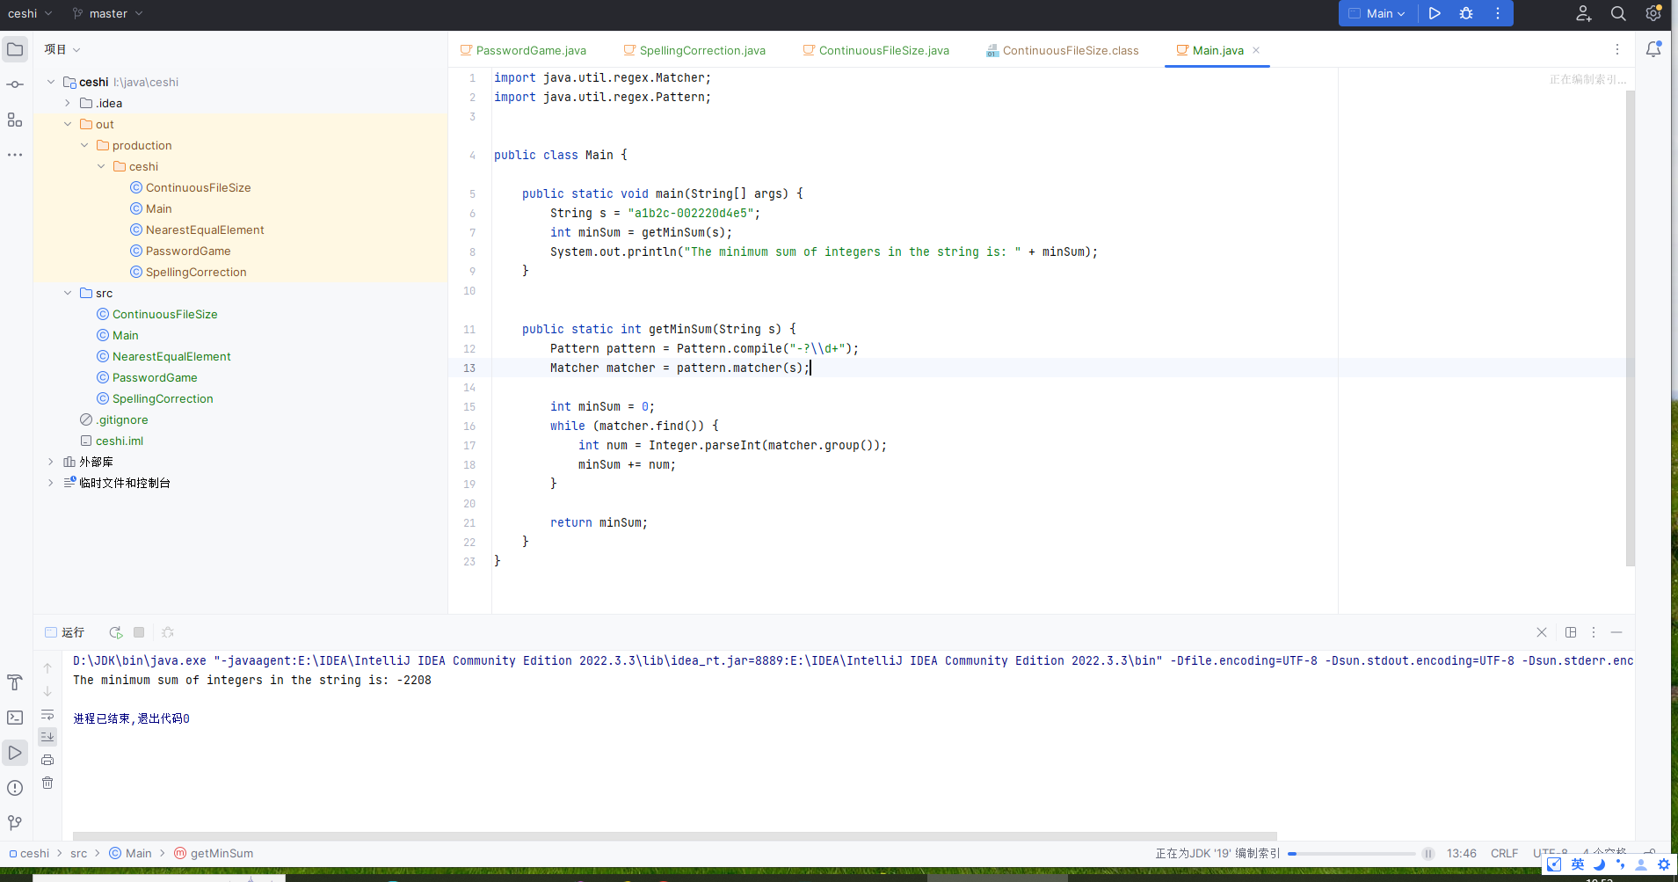The width and height of the screenshot is (1678, 882).
Task: Open the Problems tool window
Action: (15, 788)
